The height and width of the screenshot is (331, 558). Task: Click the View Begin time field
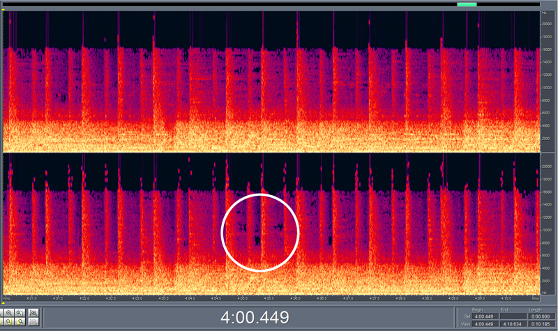[x=485, y=323]
